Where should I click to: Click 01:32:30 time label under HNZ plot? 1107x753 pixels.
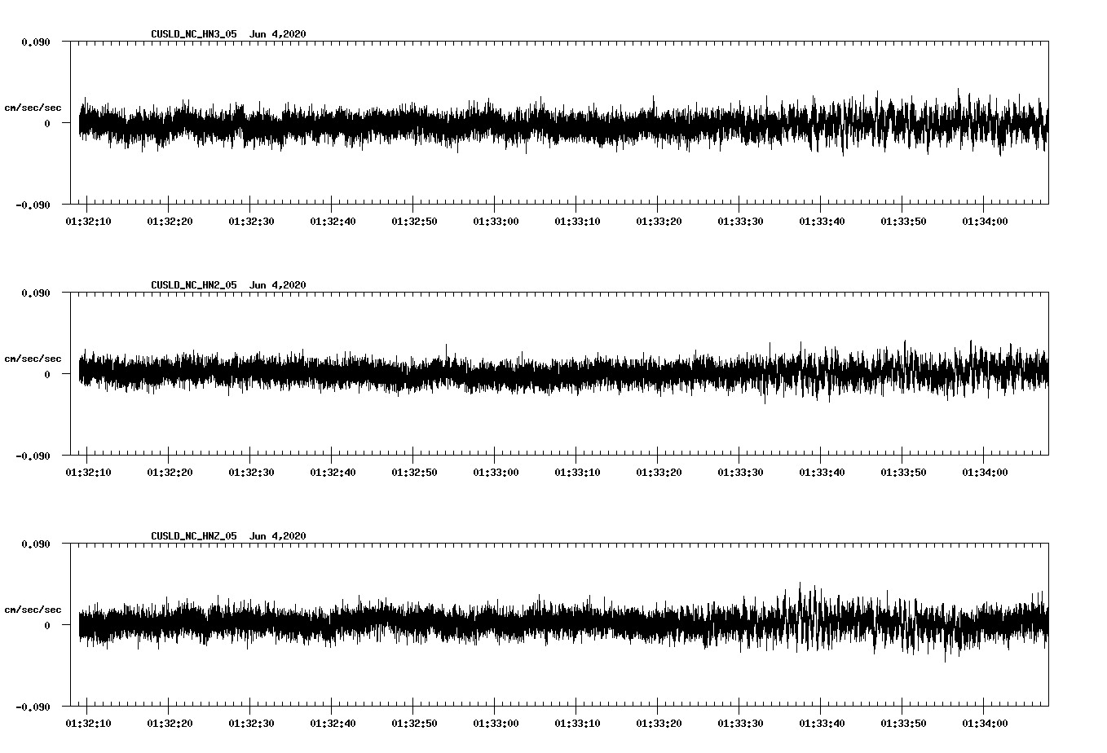[x=251, y=723]
